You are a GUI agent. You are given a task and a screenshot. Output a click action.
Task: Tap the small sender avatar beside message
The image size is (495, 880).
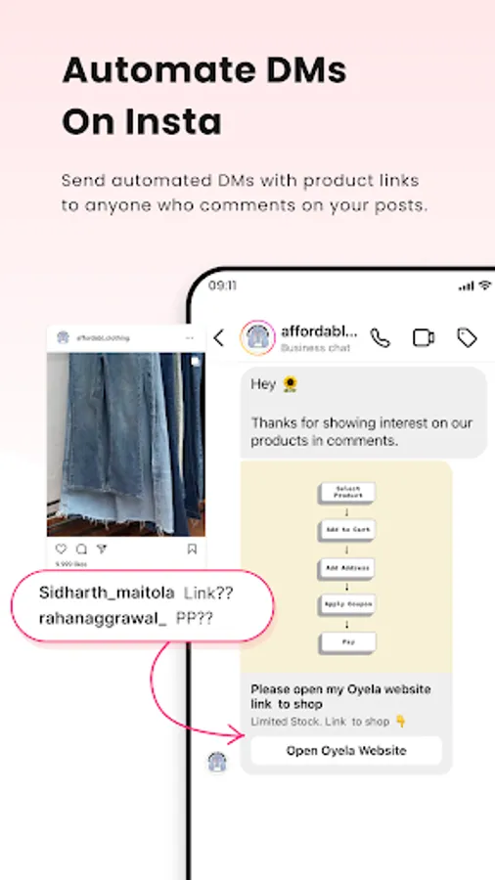click(217, 762)
